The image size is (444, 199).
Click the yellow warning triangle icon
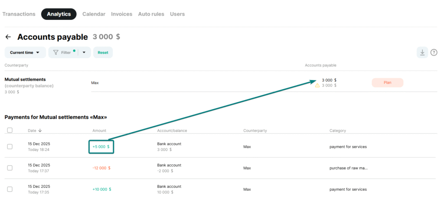click(x=317, y=85)
